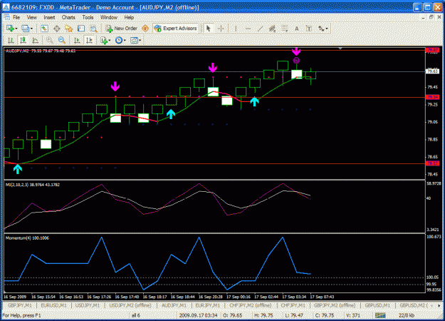Switch to the USDJPY,M2 (offline) tab

point(130,305)
